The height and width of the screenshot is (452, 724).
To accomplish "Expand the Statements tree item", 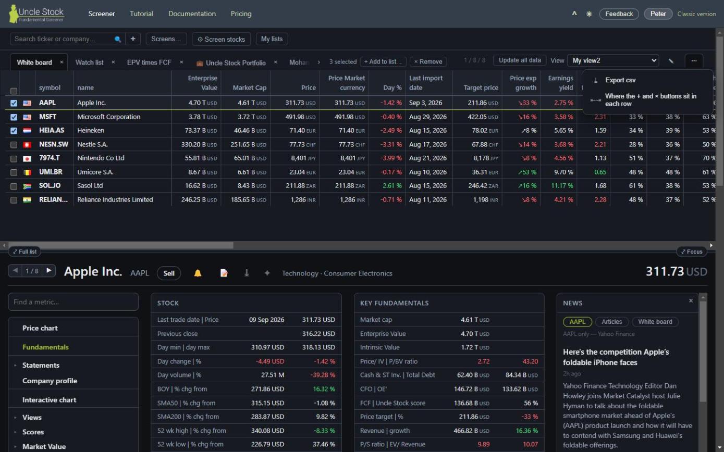I will pos(15,366).
